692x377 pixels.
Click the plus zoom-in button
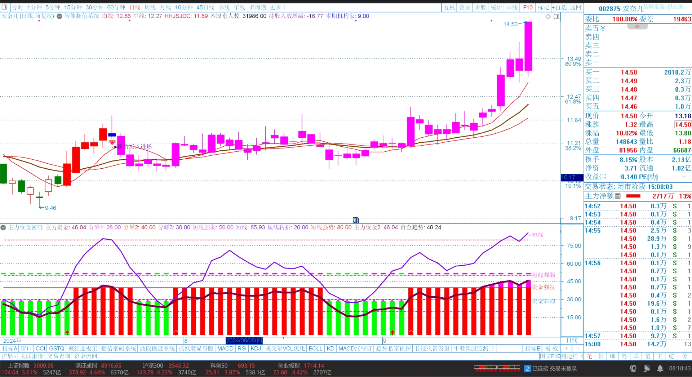[x=567, y=348]
